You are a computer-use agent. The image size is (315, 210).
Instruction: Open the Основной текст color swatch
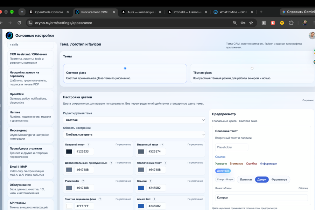69,152
